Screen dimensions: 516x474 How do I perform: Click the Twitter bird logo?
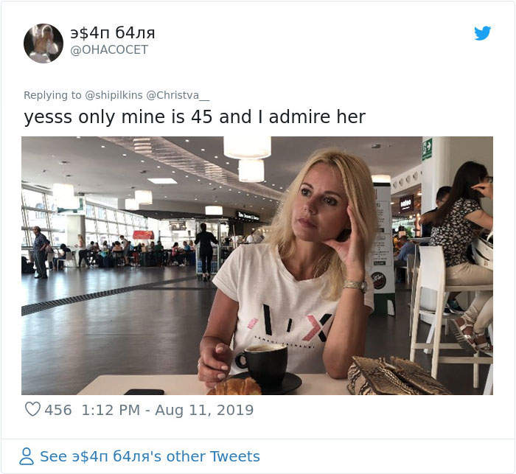[x=482, y=33]
